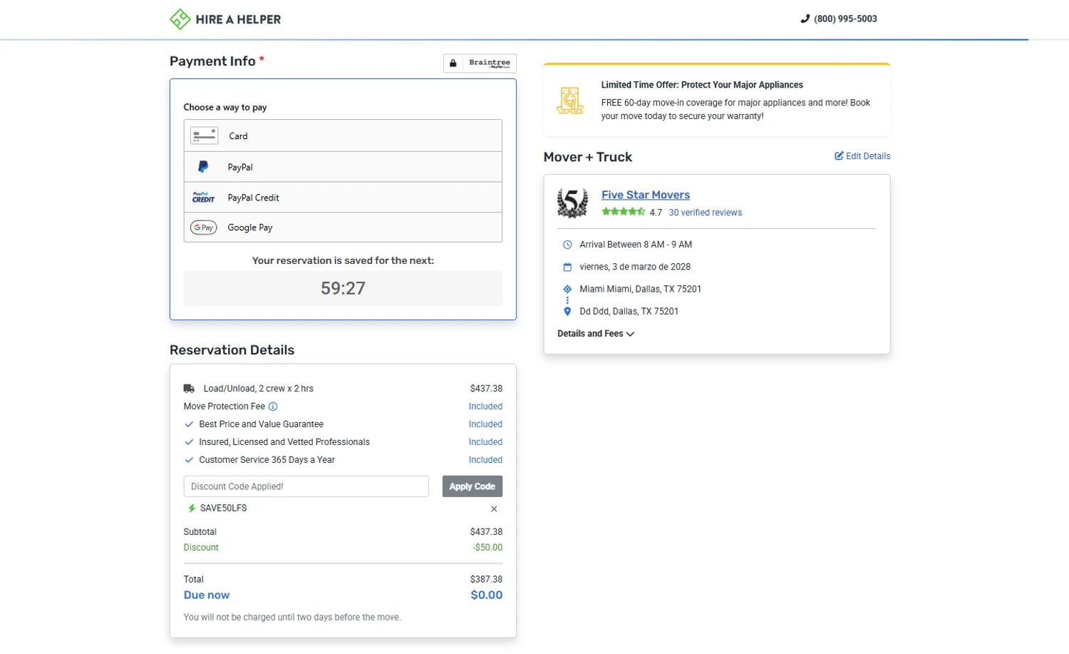This screenshot has height=654, width=1069.
Task: Click the Load/Unload $437.38 price
Action: coord(486,389)
